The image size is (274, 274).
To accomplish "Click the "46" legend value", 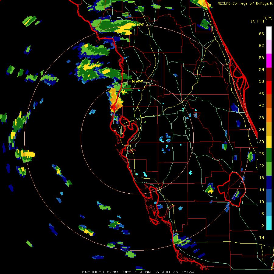I will pyautogui.click(x=262, y=94).
